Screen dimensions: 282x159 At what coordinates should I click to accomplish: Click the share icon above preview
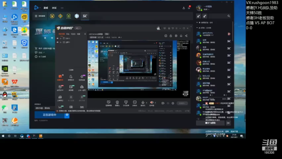[186, 36]
